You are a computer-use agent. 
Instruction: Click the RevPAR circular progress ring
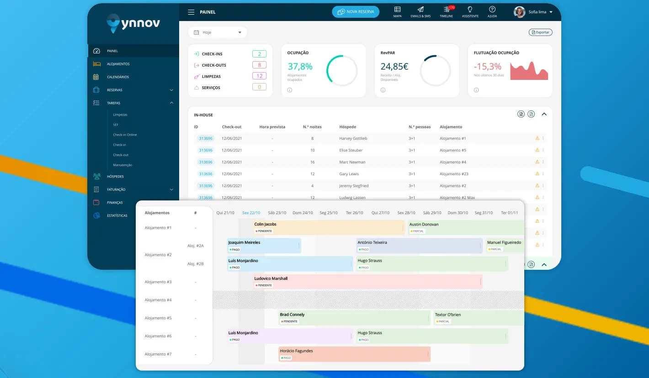435,71
